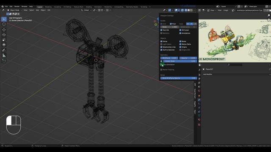Toggle Z axis display button
The height and width of the screenshot is (152, 271).
tap(195, 24)
